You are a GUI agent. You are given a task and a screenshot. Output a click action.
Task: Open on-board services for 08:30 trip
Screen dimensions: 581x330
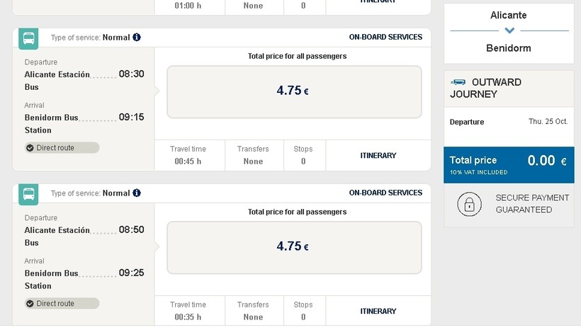(385, 37)
